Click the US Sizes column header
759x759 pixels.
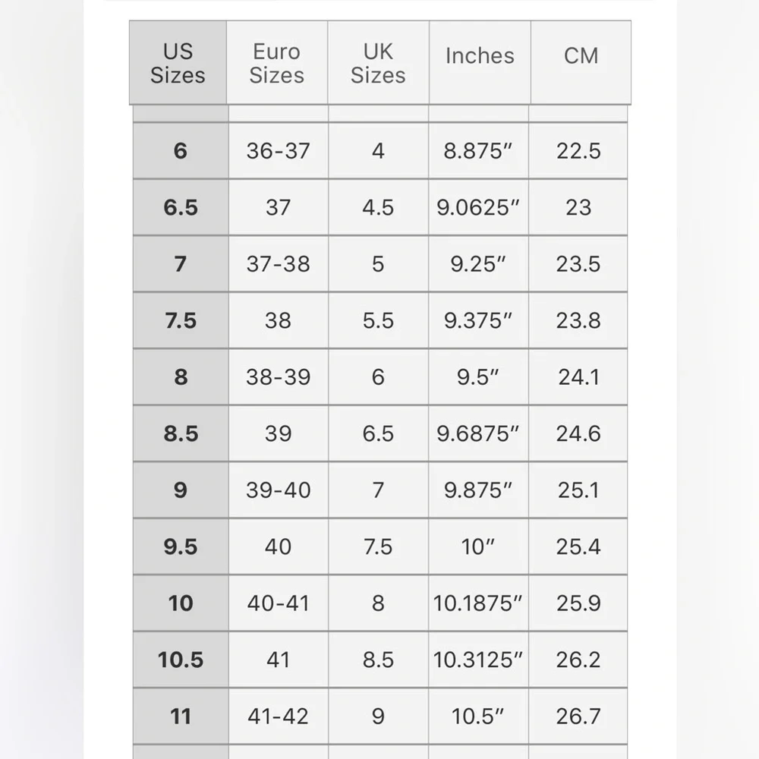tap(178, 63)
